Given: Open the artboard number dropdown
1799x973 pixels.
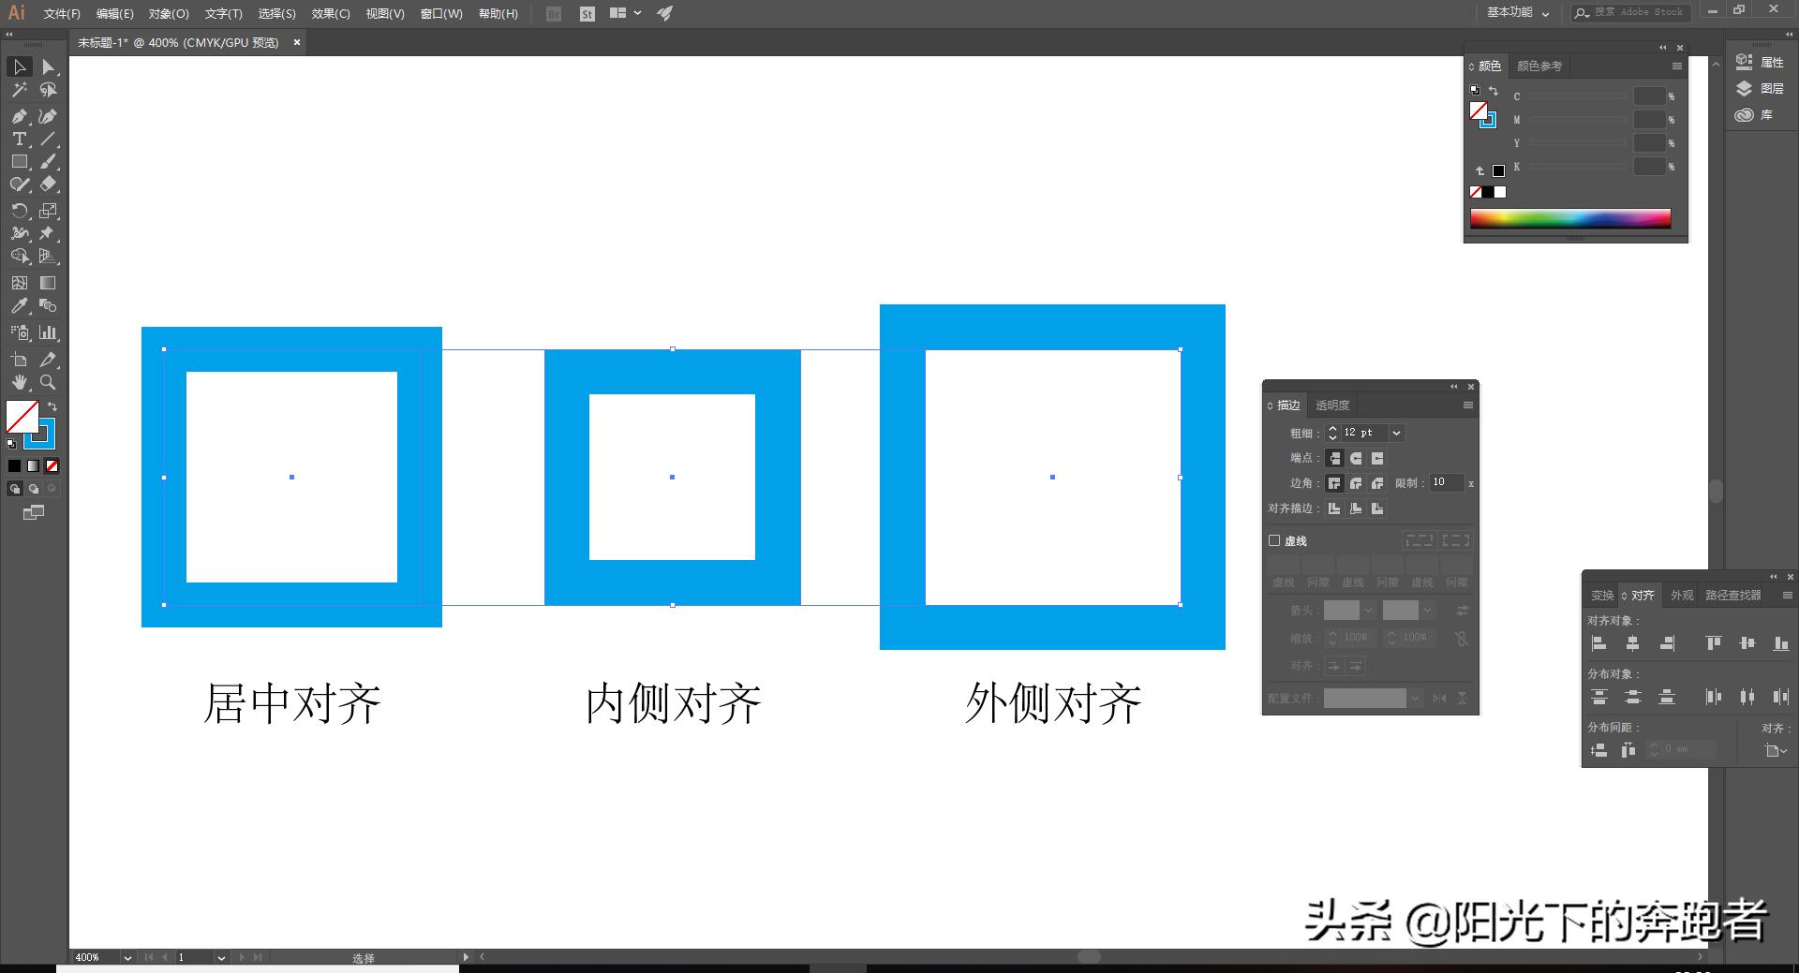Looking at the screenshot, I should (221, 957).
